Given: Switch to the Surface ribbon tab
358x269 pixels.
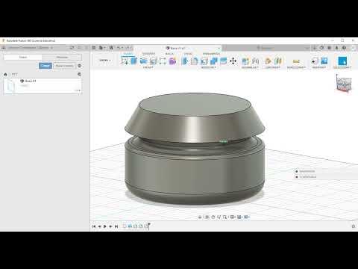Looking at the screenshot, I should [x=148, y=54].
